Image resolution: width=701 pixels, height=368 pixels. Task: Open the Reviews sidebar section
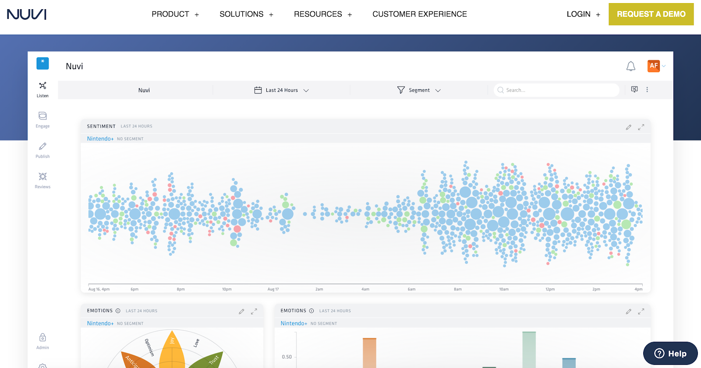(x=42, y=180)
